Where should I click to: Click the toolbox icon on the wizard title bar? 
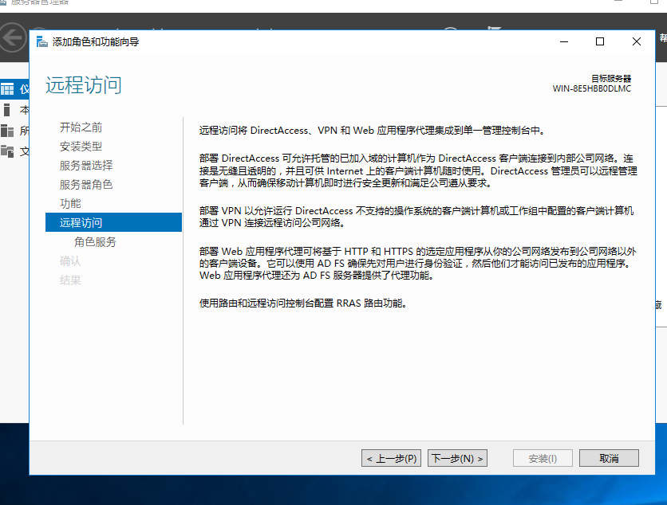pos(41,41)
